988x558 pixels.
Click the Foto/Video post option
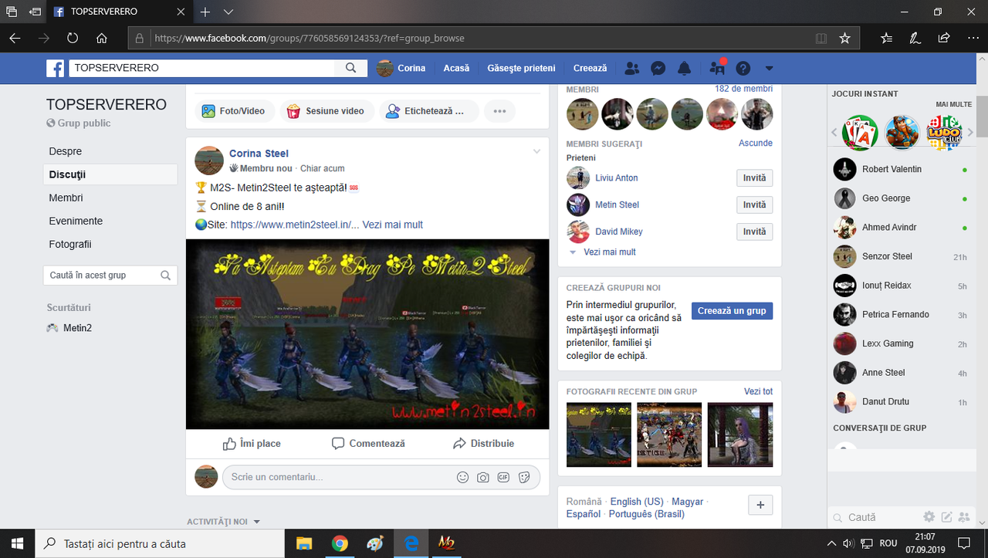234,111
